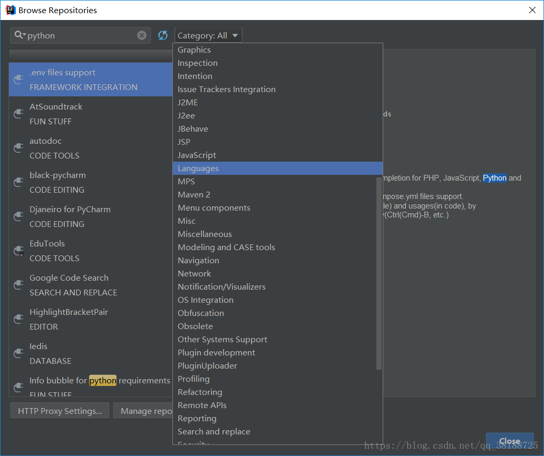The height and width of the screenshot is (456, 544).
Task: Choose Reporting category
Action: 278,419
